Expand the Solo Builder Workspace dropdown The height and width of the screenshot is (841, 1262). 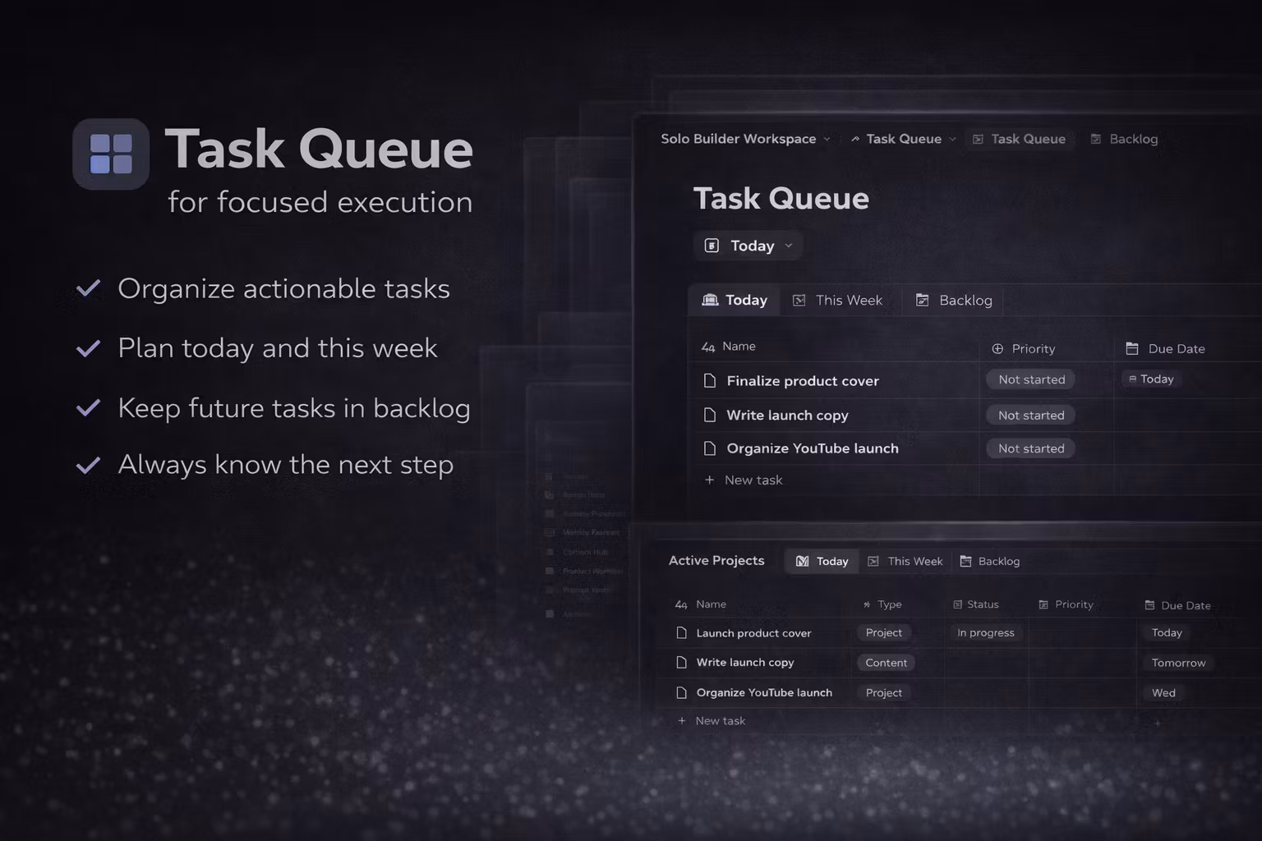(827, 139)
